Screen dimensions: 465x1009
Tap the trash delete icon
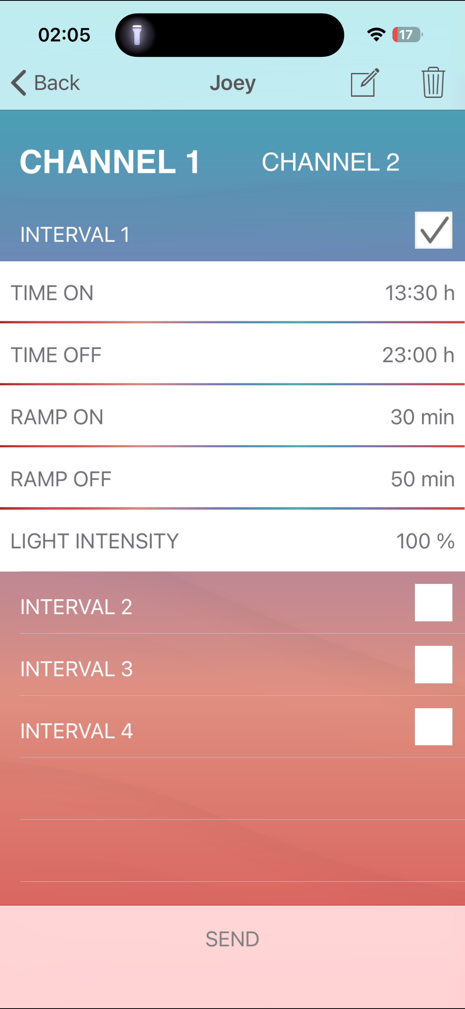(433, 82)
